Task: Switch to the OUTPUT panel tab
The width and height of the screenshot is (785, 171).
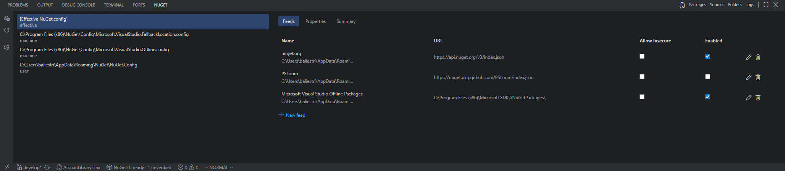Action: pyautogui.click(x=45, y=5)
